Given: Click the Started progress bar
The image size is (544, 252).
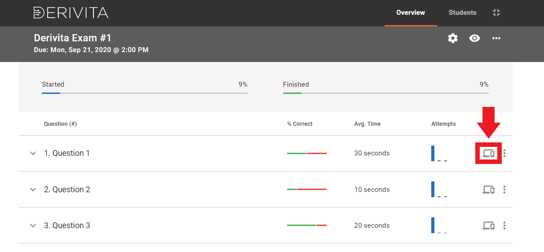Looking at the screenshot, I should [x=144, y=93].
